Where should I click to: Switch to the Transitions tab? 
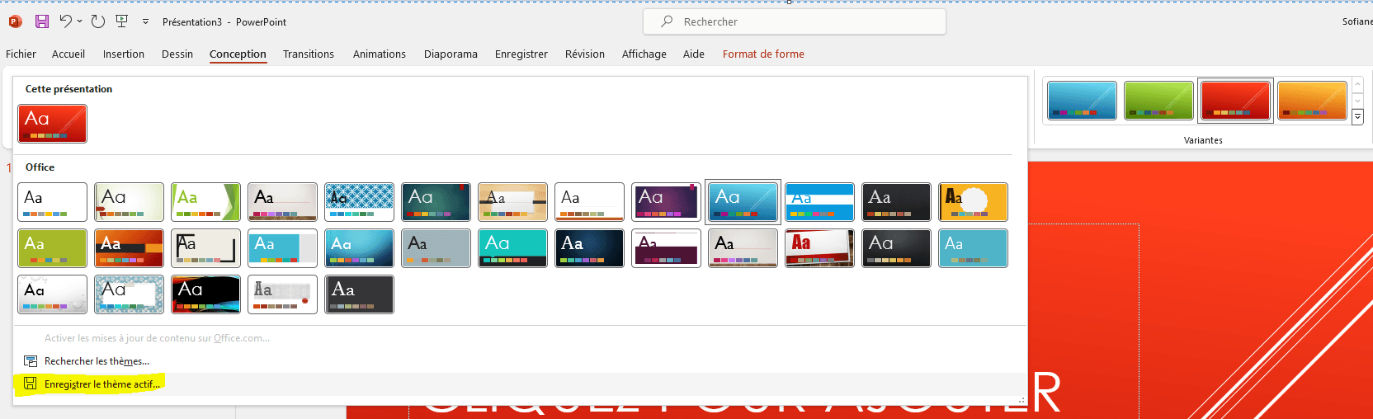[x=308, y=54]
